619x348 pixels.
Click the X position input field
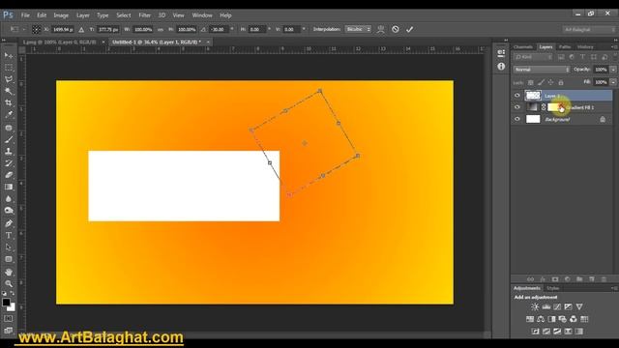tap(62, 30)
